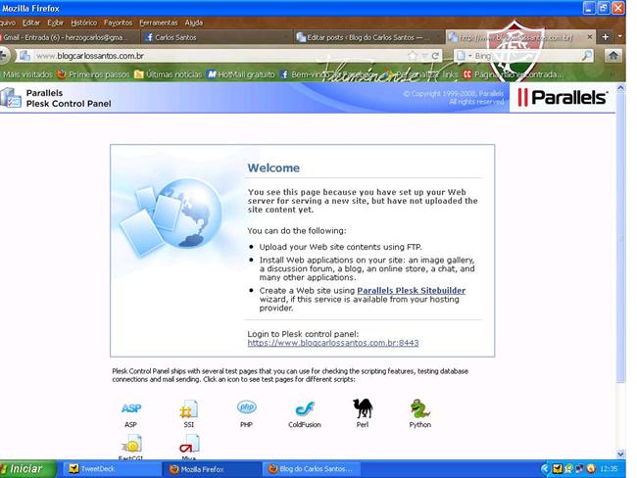
Task: Click the orange tray icon next to the clock
Action: coord(591,469)
